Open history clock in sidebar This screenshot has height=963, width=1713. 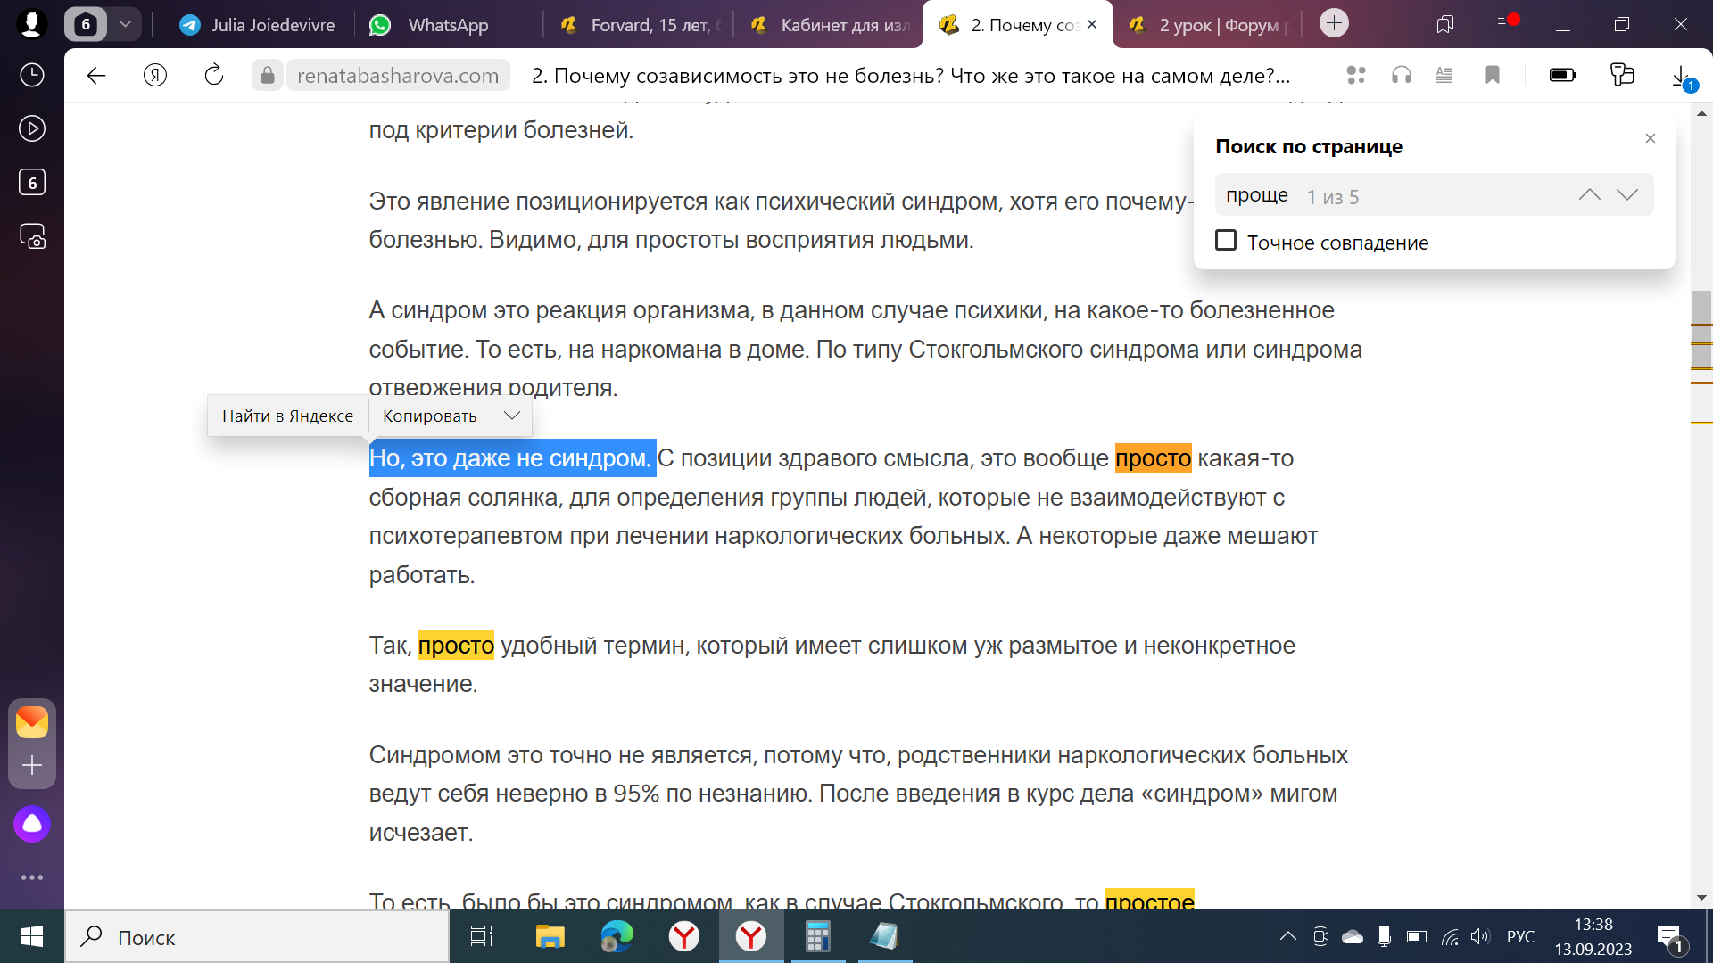(x=32, y=75)
